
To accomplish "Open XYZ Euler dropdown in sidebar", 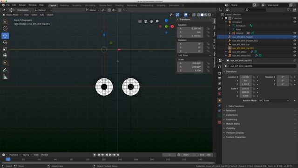I will click(194, 55).
